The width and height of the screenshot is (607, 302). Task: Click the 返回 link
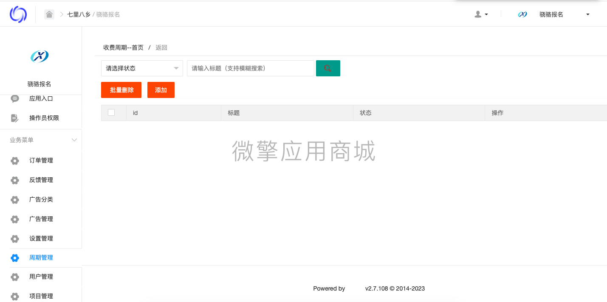coord(161,48)
